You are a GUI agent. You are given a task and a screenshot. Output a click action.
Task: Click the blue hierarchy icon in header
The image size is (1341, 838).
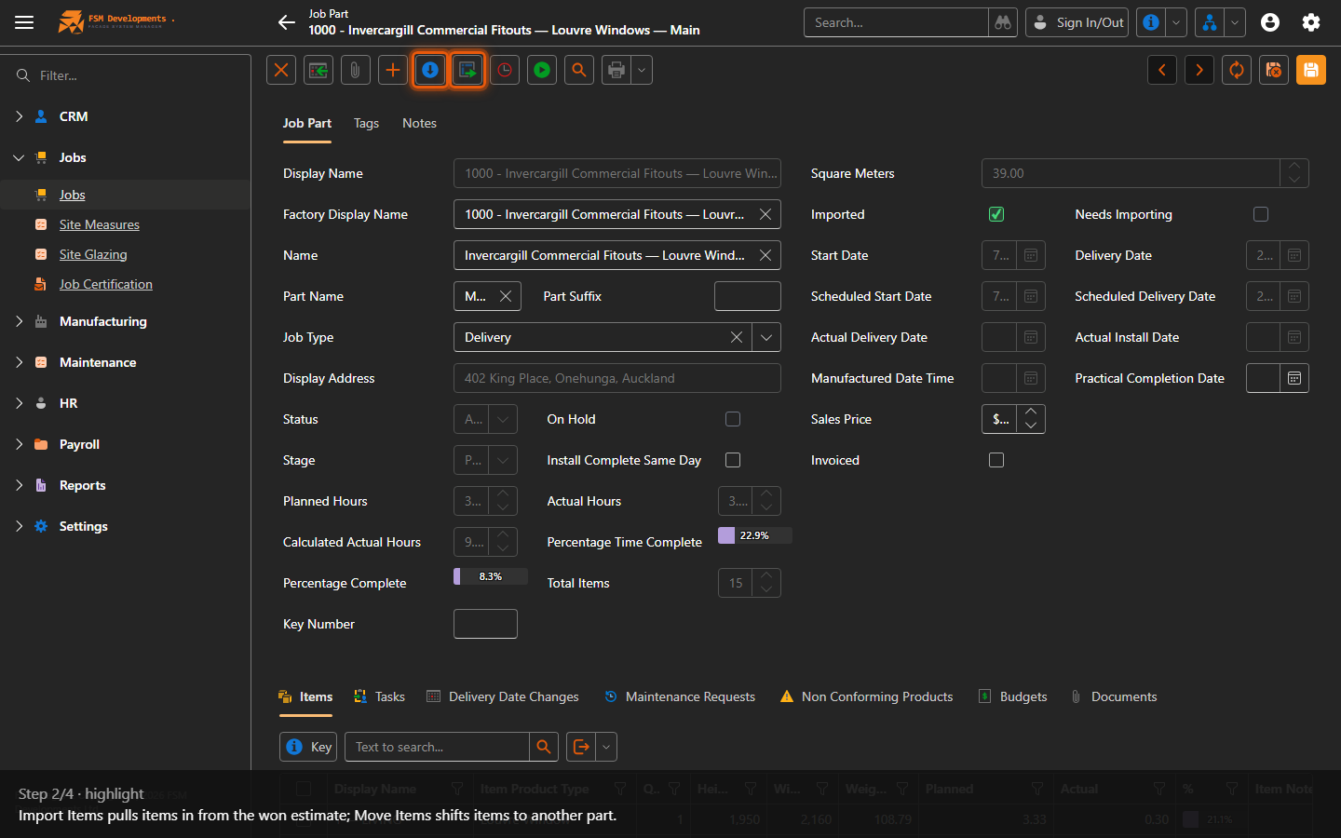pos(1209,22)
